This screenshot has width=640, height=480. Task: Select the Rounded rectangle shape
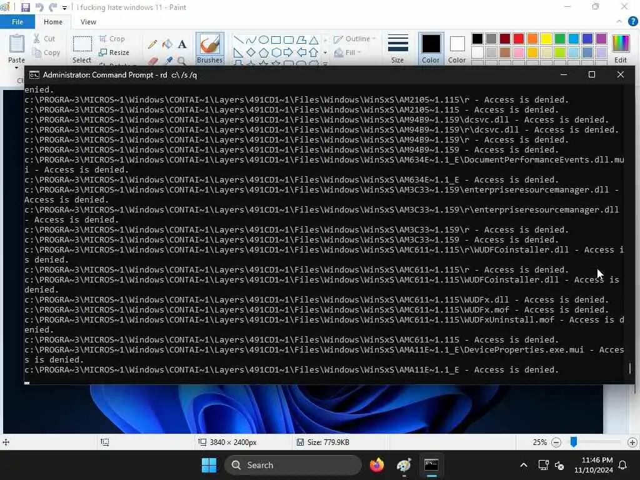coord(289,40)
